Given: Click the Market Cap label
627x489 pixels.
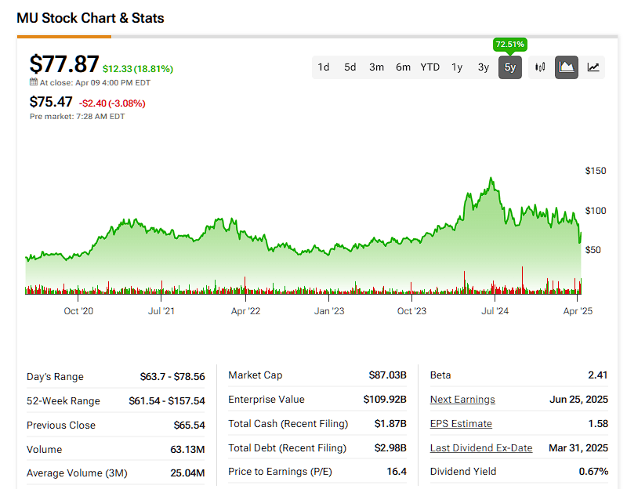Looking at the screenshot, I should click(256, 375).
